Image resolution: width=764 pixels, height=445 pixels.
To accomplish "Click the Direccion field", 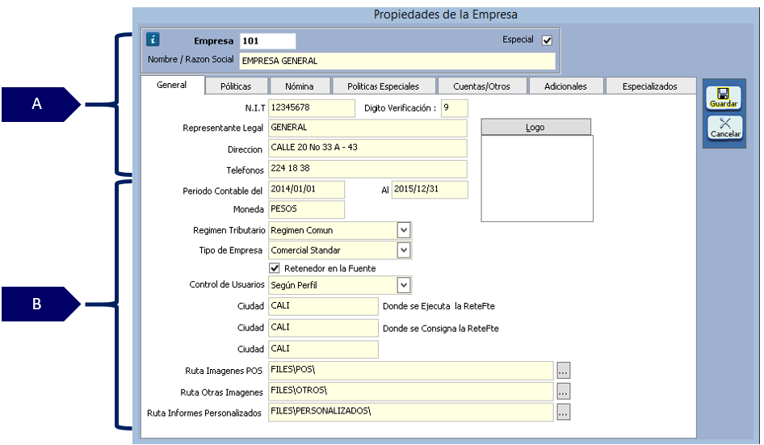I will (x=368, y=148).
